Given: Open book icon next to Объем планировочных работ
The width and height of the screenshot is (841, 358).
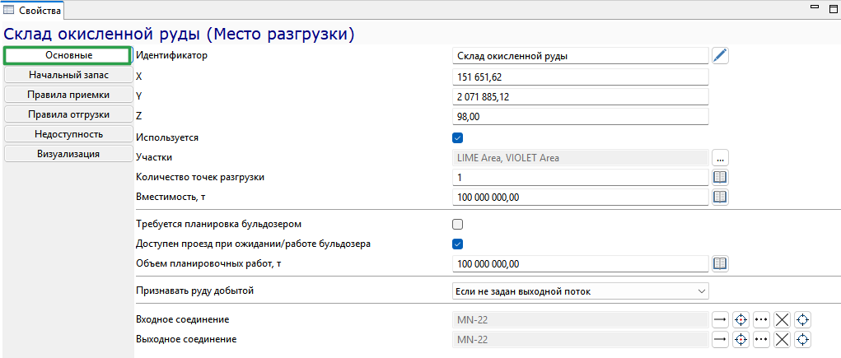Looking at the screenshot, I should click(x=720, y=263).
